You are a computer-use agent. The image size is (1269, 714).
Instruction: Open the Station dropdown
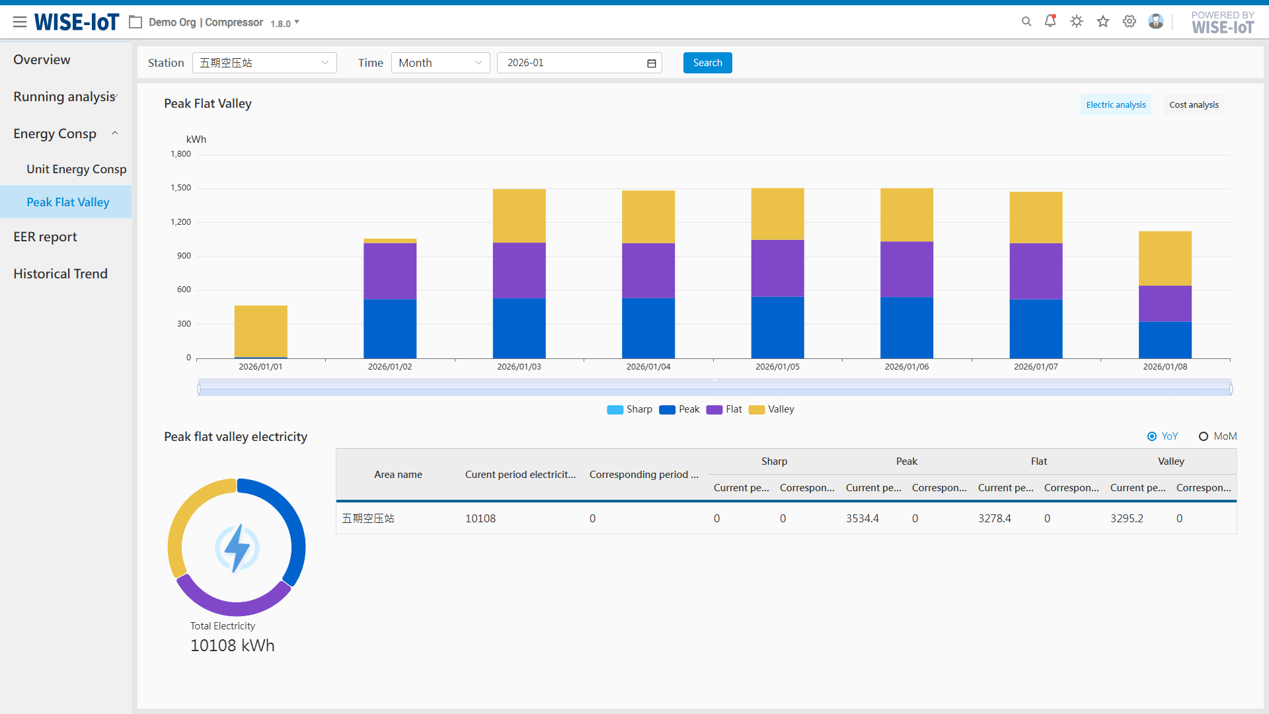click(264, 63)
